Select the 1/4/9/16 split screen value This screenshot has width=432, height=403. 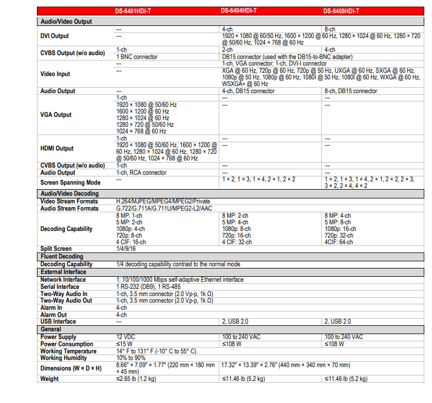(126, 249)
